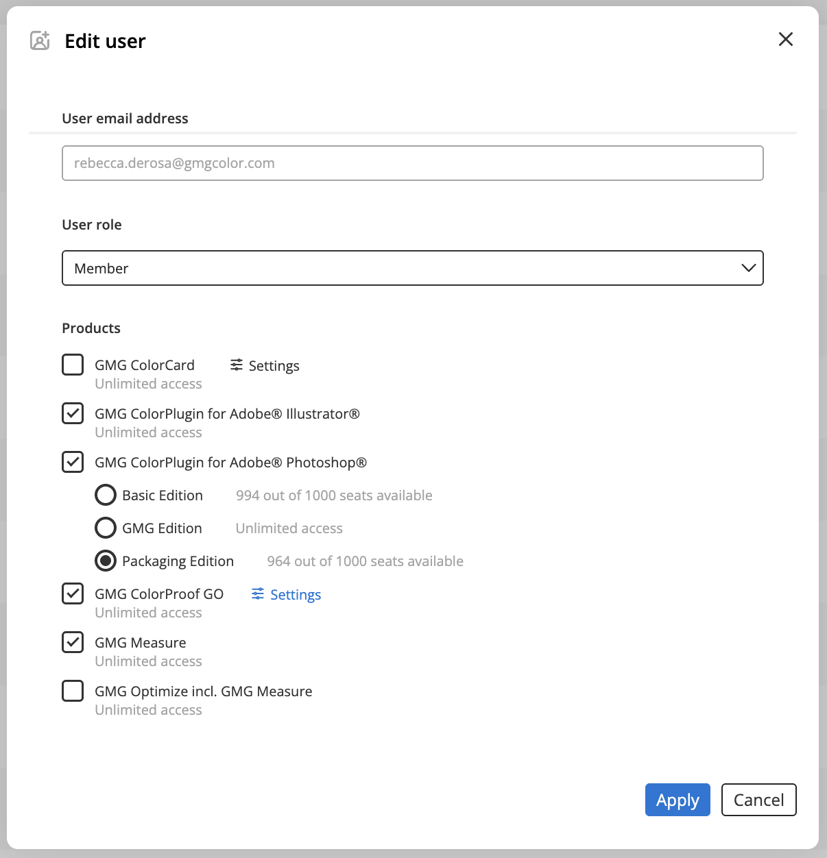Open Settings for GMG ColorCard
827x858 pixels.
pyautogui.click(x=265, y=365)
